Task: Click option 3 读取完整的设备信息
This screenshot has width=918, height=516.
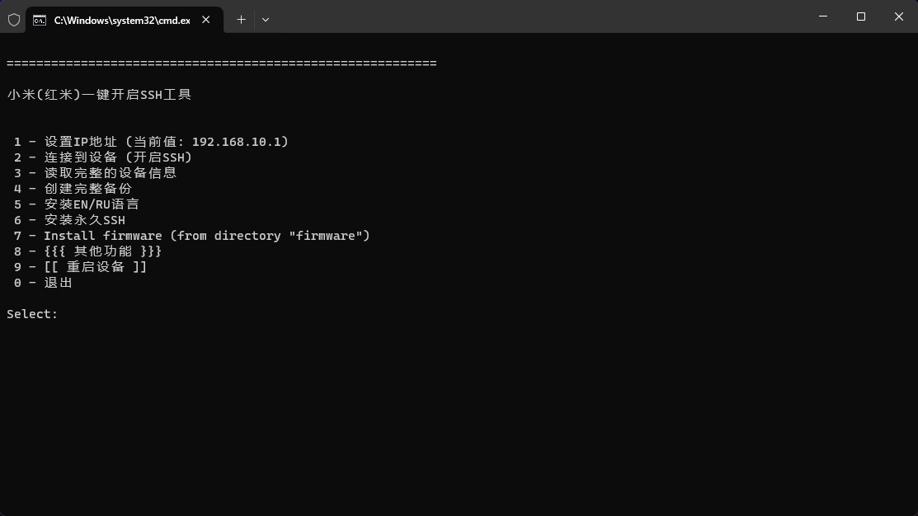Action: tap(96, 173)
